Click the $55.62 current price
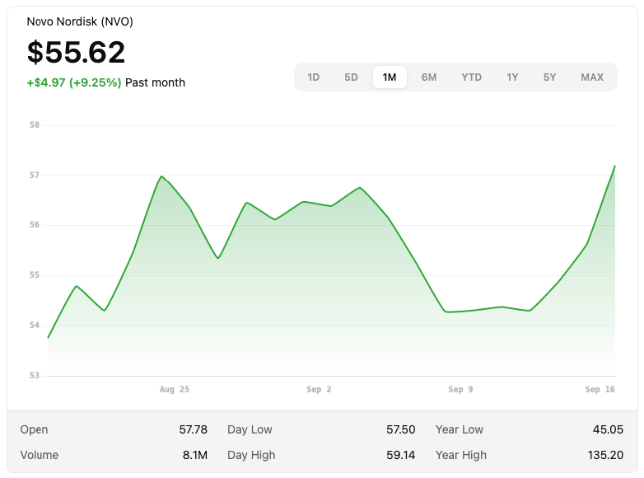The width and height of the screenshot is (644, 478). pos(76,52)
